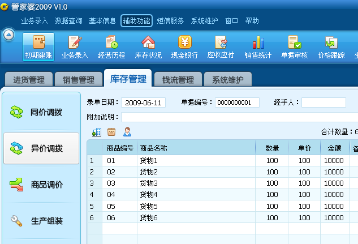Click the 数量 cell 100 for 货物3
The height and width of the screenshot is (244, 358).
[272, 183]
